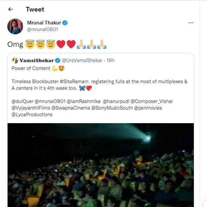Click the 19h timestamp link

click(x=111, y=60)
